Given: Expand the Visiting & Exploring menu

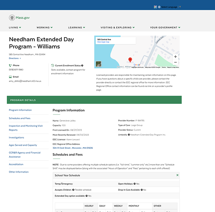Looking at the screenshot, I should point(118,28).
